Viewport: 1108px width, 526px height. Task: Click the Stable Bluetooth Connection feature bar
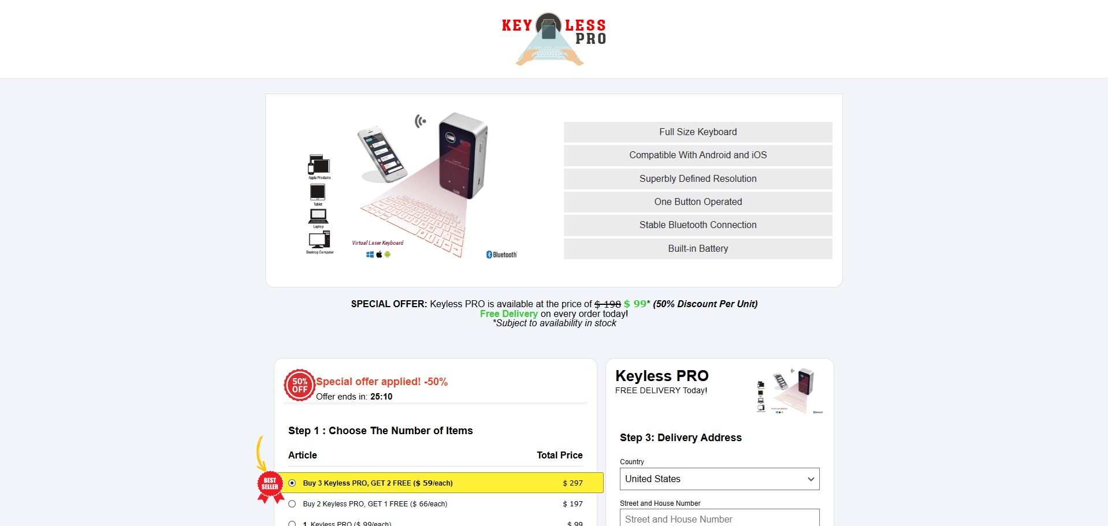tap(698, 225)
